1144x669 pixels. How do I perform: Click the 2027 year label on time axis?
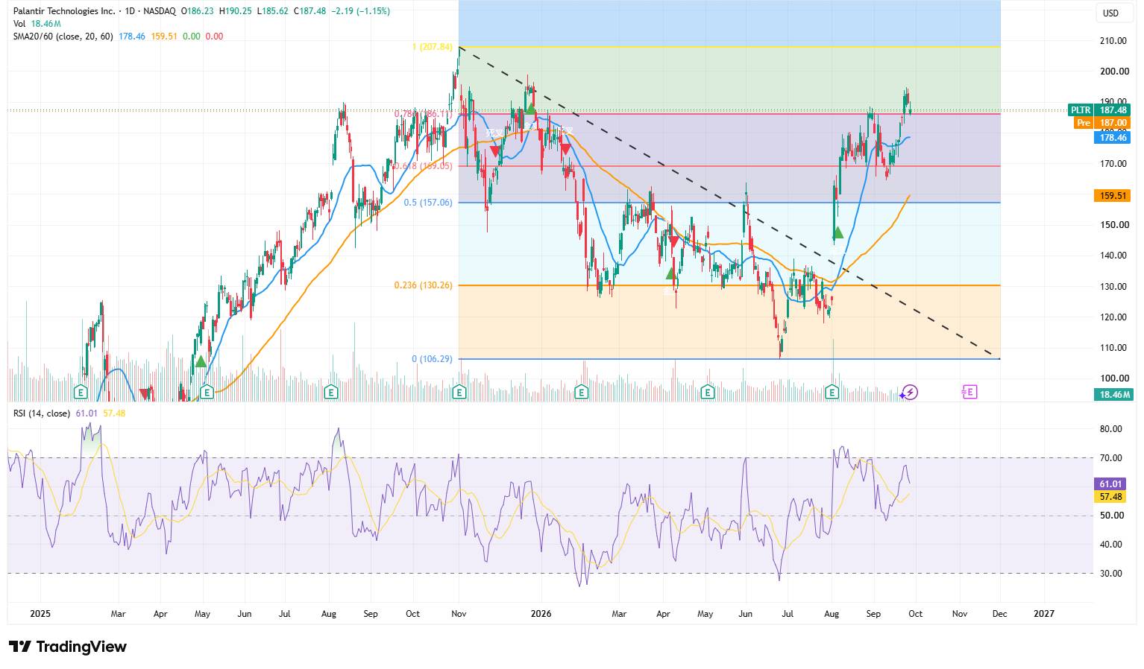coord(1043,614)
